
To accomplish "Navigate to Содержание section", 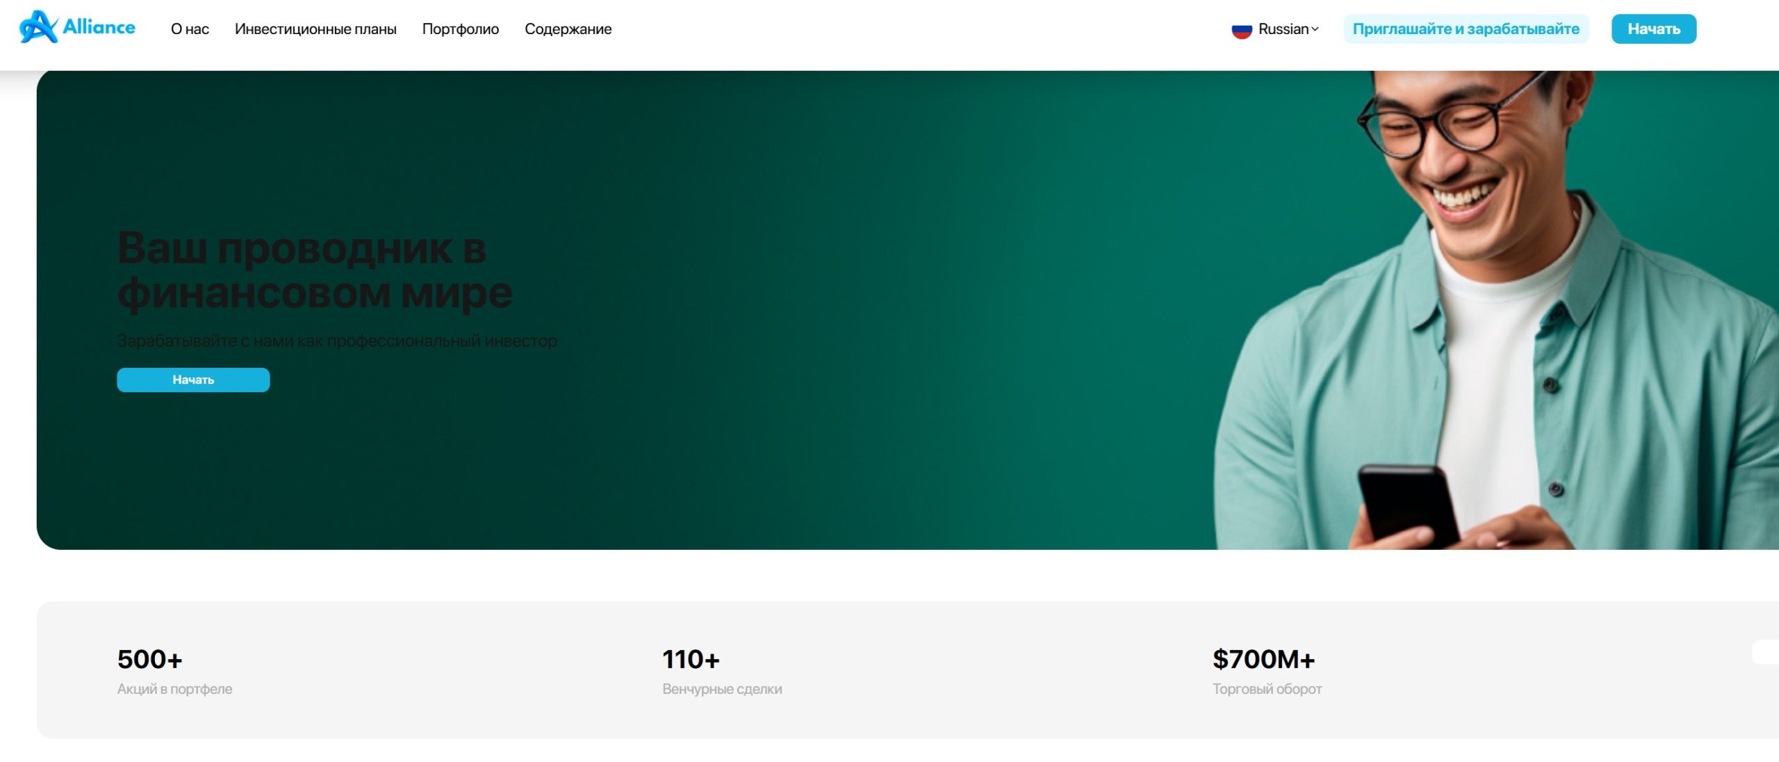I will click(568, 29).
